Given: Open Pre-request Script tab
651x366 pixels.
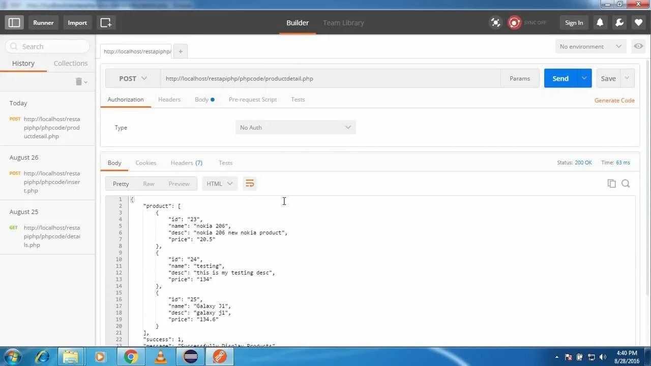Looking at the screenshot, I should point(253,99).
